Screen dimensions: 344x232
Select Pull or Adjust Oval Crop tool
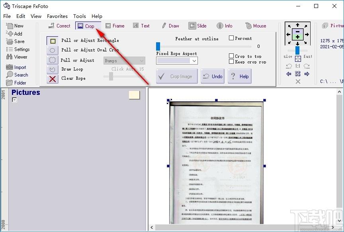click(x=53, y=50)
